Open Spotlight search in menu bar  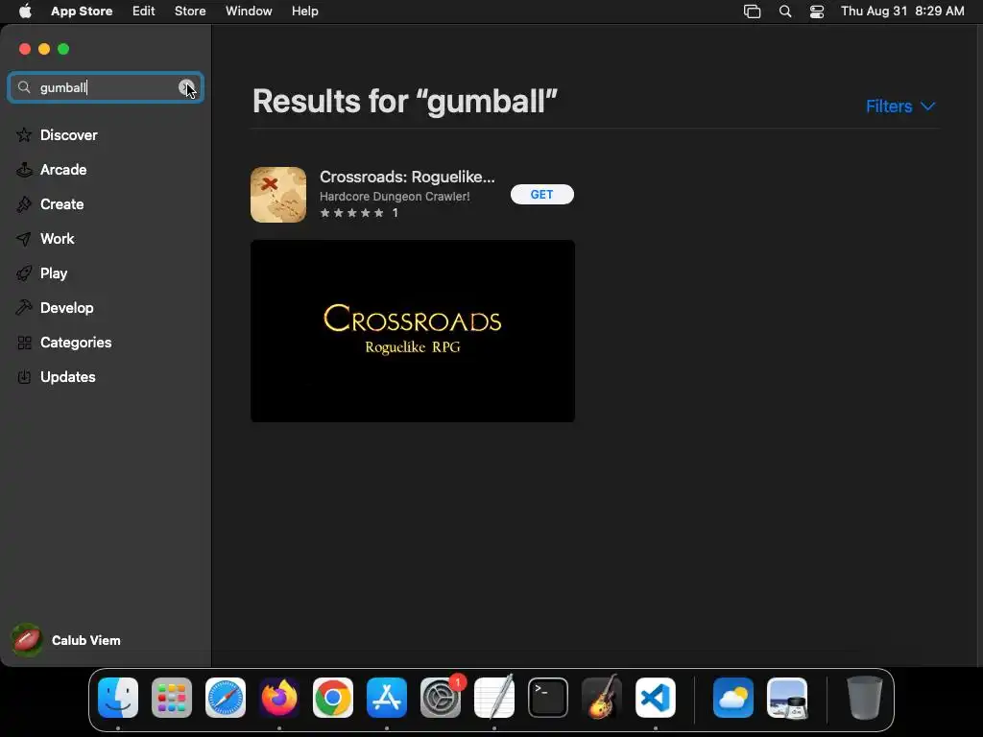tap(785, 12)
